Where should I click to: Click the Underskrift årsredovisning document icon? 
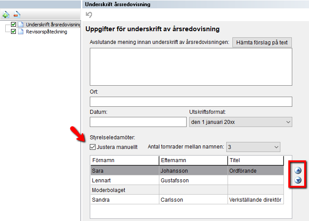[x=21, y=25]
